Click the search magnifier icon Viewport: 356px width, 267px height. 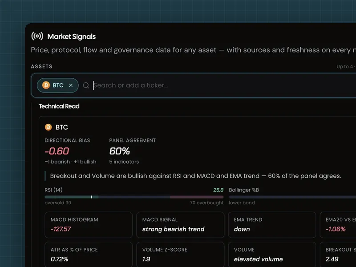(x=86, y=85)
